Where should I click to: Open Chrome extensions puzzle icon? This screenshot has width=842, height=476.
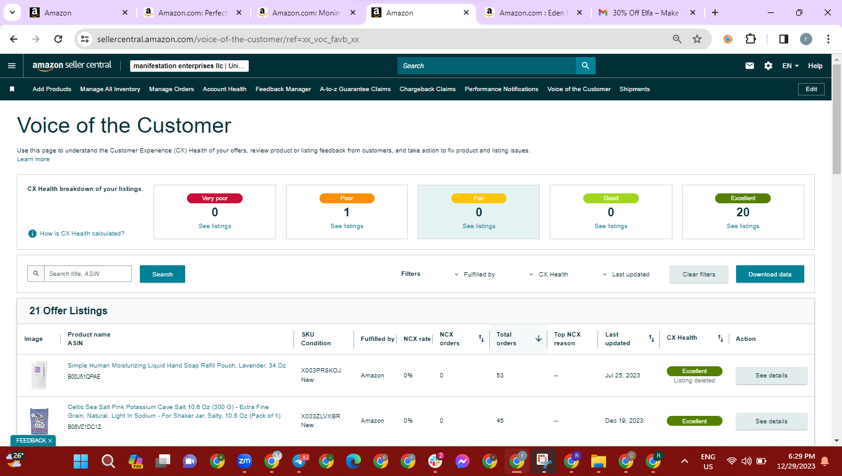[750, 39]
